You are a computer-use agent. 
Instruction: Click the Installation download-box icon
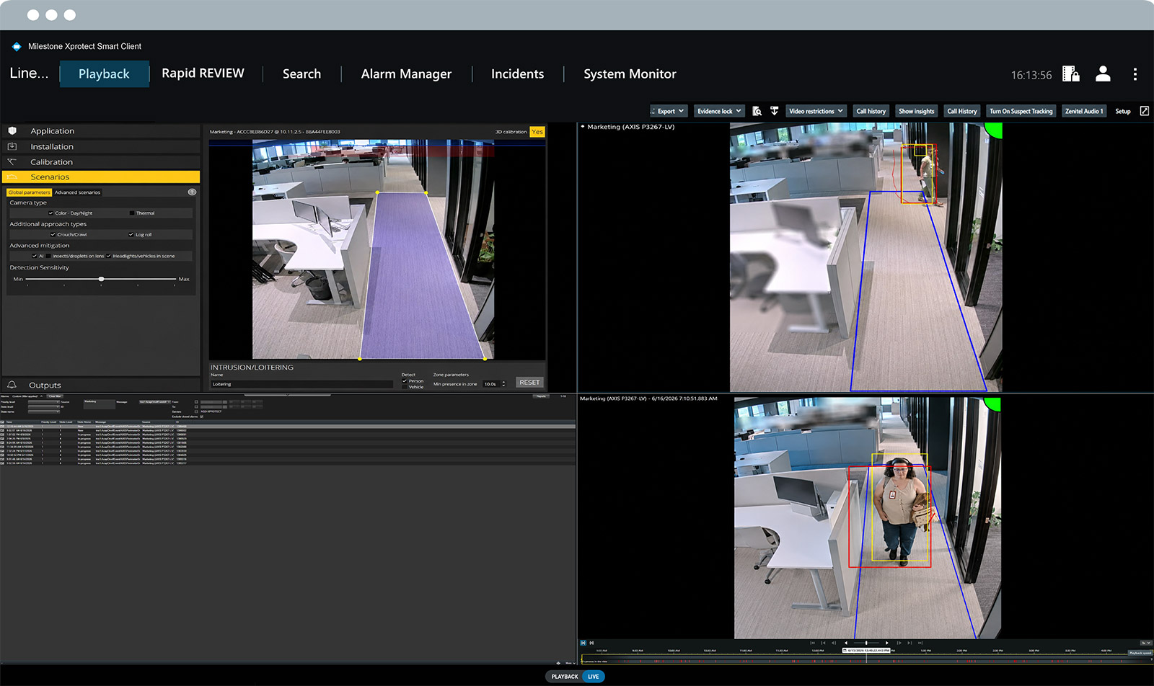[x=12, y=146]
